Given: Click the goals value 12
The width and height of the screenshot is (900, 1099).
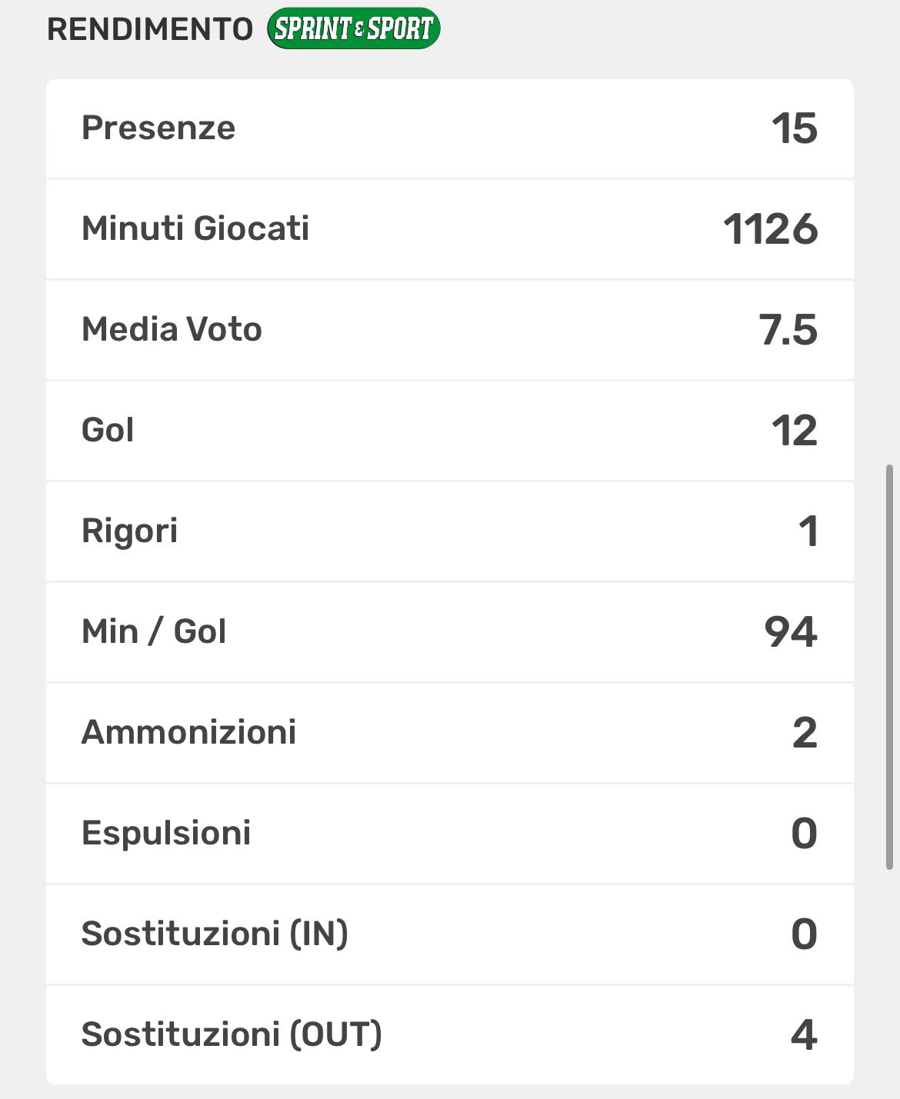Looking at the screenshot, I should point(794,431).
